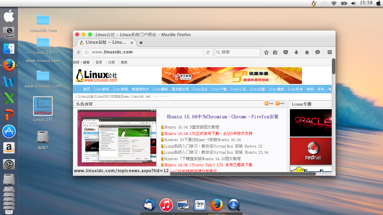Open the 数据库技术 navigation item
The width and height of the screenshot is (383, 215).
[x=140, y=89]
